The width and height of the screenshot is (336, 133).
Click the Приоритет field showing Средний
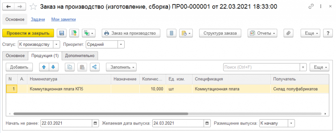pos(102,45)
